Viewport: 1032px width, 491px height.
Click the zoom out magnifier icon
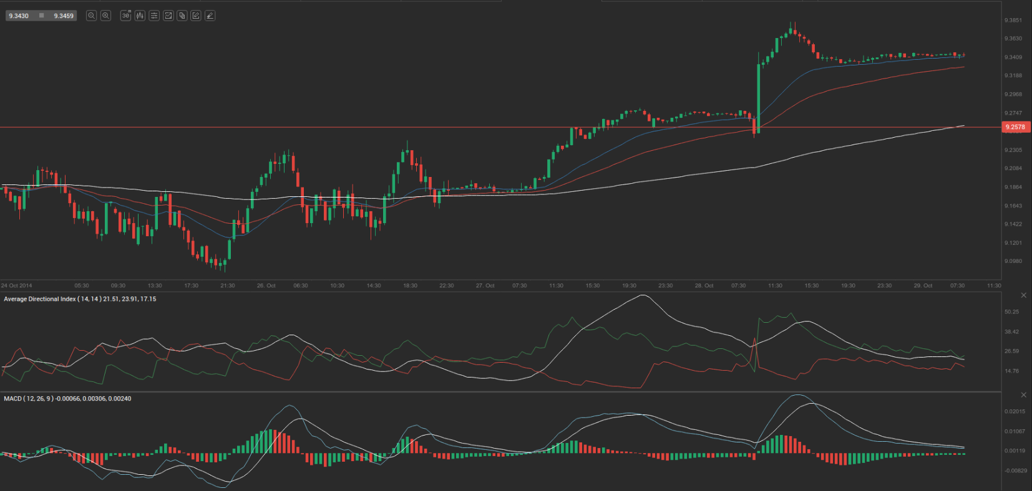[x=91, y=16]
